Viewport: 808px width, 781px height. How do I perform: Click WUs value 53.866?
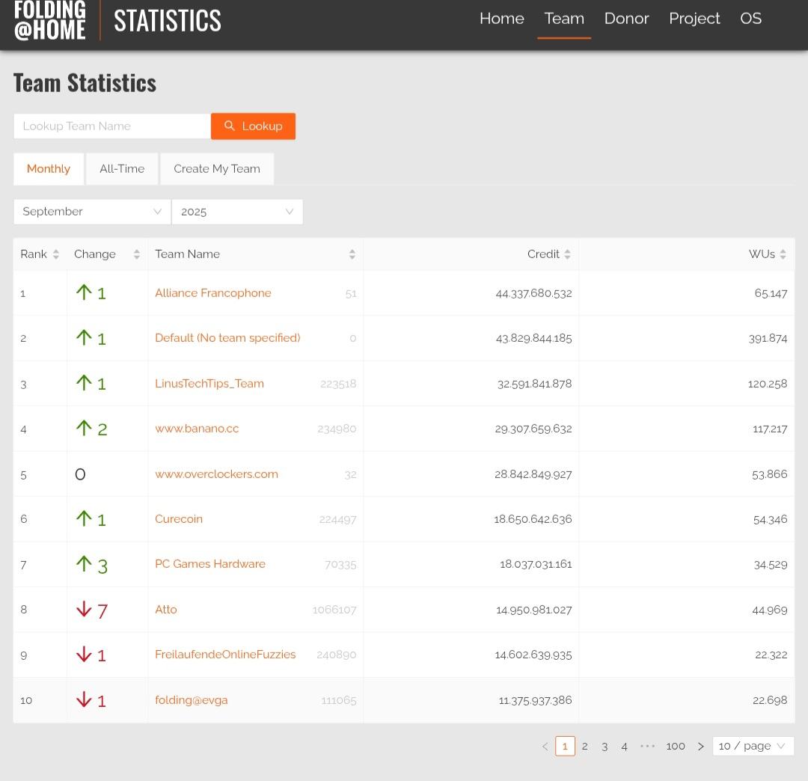click(769, 474)
